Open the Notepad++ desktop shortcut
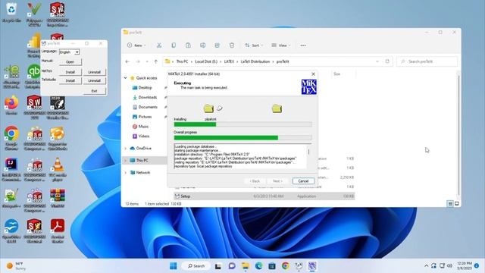Image resolution: width=485 pixels, height=273 pixels. (x=11, y=198)
